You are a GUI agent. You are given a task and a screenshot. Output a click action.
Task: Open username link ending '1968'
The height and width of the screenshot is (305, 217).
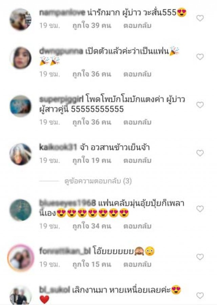point(67,203)
